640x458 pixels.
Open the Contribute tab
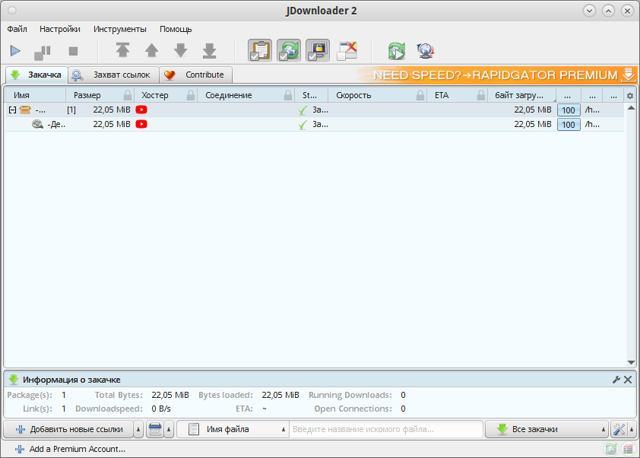click(195, 75)
